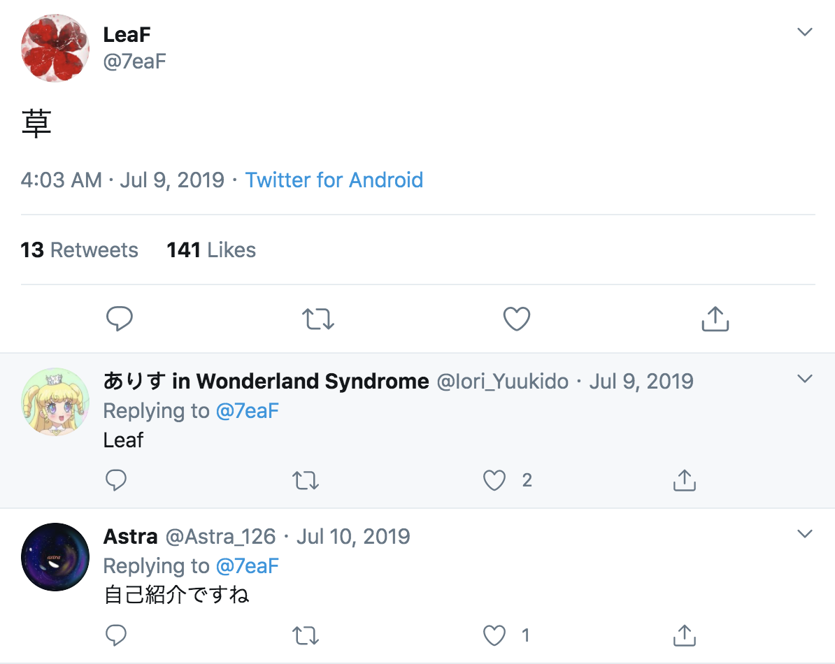Open LeaF's red clover profile picture
The height and width of the screenshot is (664, 835).
tap(55, 48)
